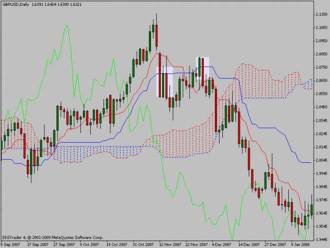Click the price 1.9945 on the axis

[322, 173]
